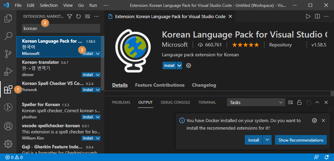
Task: Click Show Recommendations button
Action: pos(301,140)
